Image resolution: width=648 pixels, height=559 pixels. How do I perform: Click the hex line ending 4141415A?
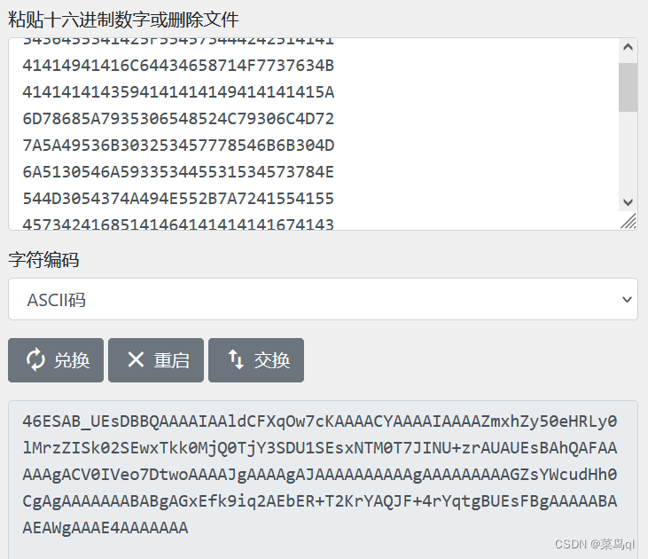178,92
